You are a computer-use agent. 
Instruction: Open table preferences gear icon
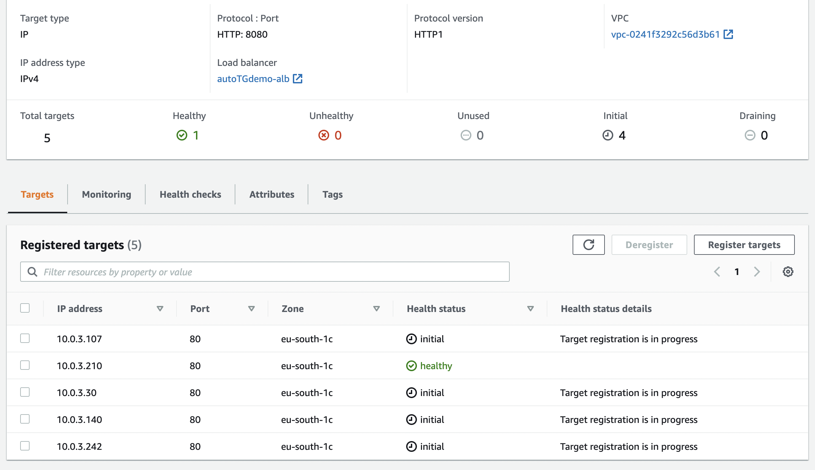click(788, 272)
